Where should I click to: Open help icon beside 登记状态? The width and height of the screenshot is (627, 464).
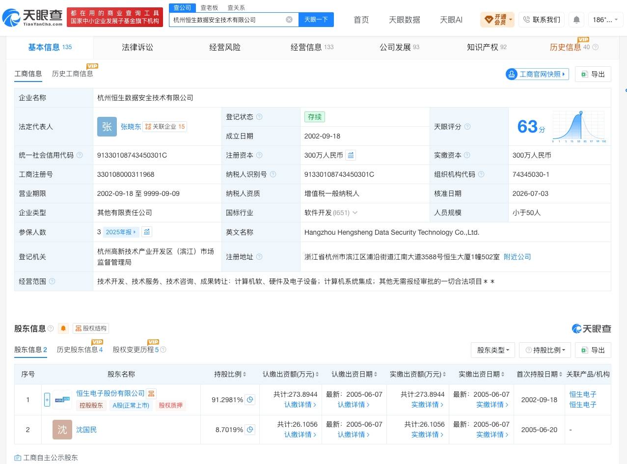[259, 117]
